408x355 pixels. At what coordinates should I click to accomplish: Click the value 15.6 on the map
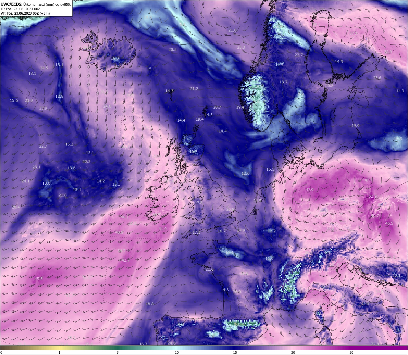(14, 101)
